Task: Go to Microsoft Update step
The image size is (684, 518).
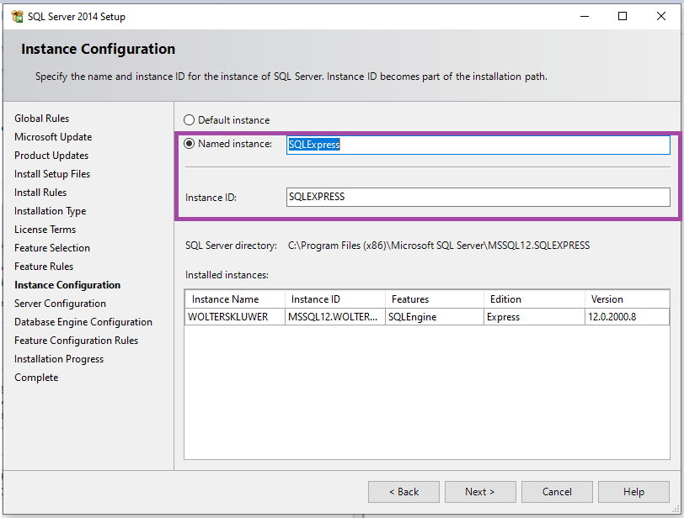Action: [53, 137]
